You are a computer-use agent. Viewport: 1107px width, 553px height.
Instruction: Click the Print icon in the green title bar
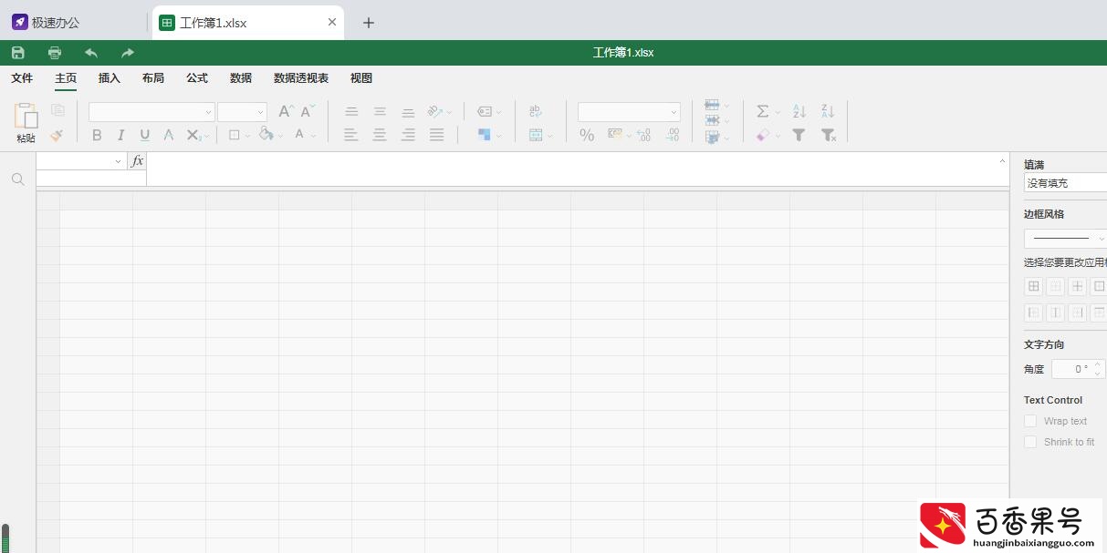click(x=55, y=53)
